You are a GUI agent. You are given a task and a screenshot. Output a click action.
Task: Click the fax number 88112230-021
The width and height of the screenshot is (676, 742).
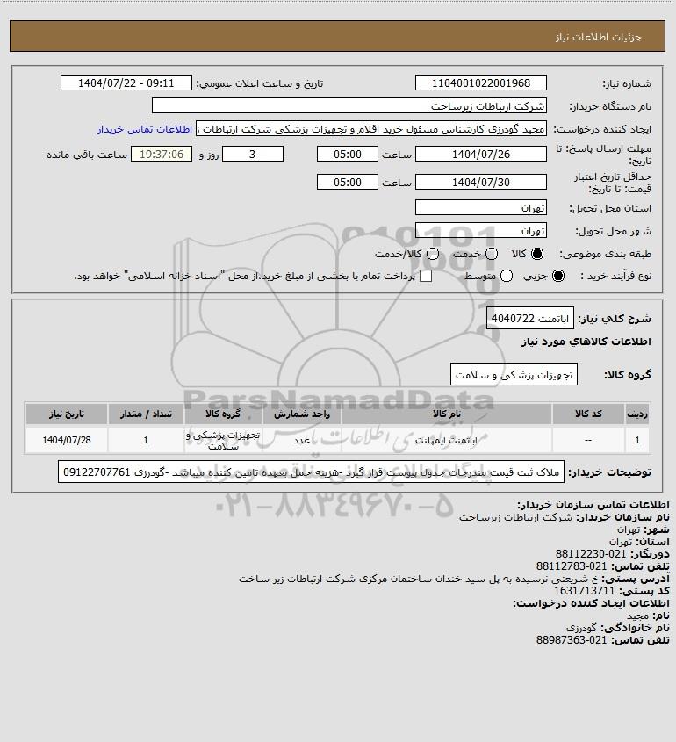[x=591, y=554]
